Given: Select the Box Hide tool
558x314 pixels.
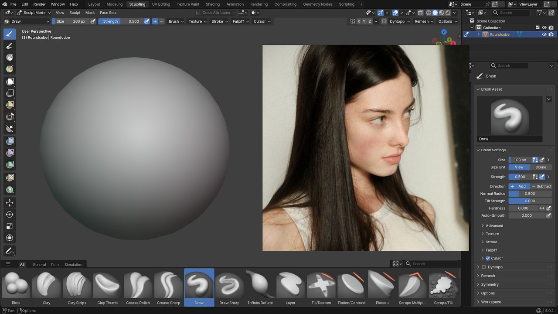Looking at the screenshot, I should tap(10, 93).
